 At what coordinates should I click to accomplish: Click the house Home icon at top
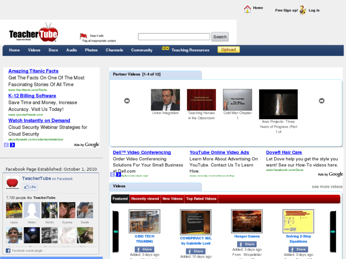tap(247, 9)
